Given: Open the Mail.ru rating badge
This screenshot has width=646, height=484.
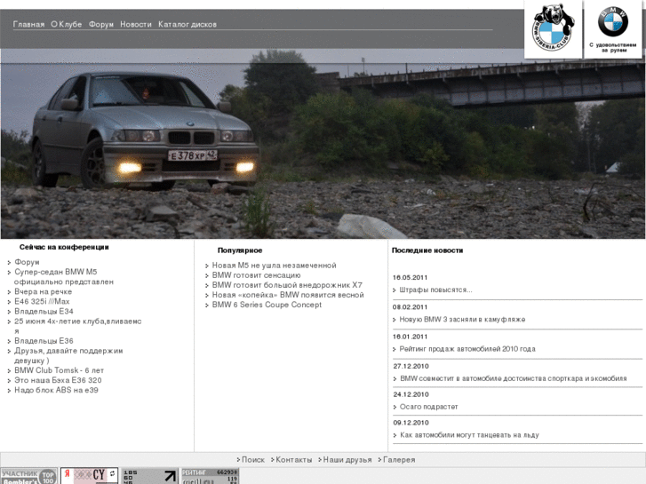Looking at the screenshot, I should pos(210,476).
